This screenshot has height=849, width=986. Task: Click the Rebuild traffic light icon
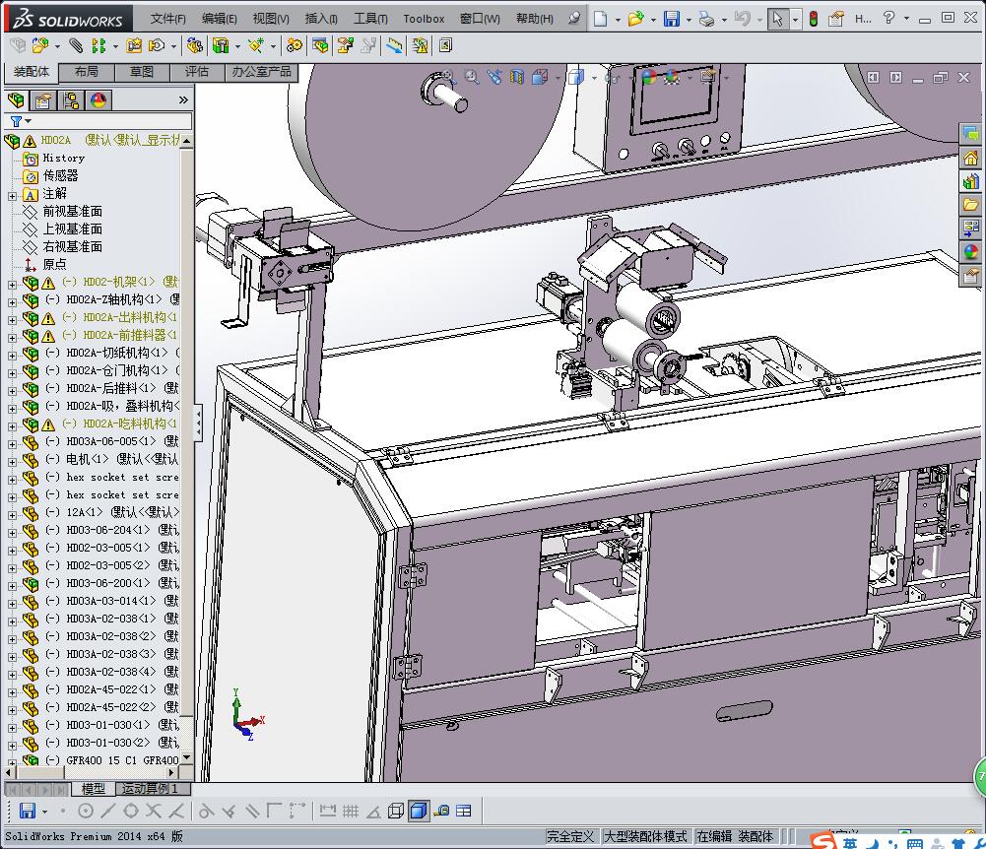(x=814, y=19)
